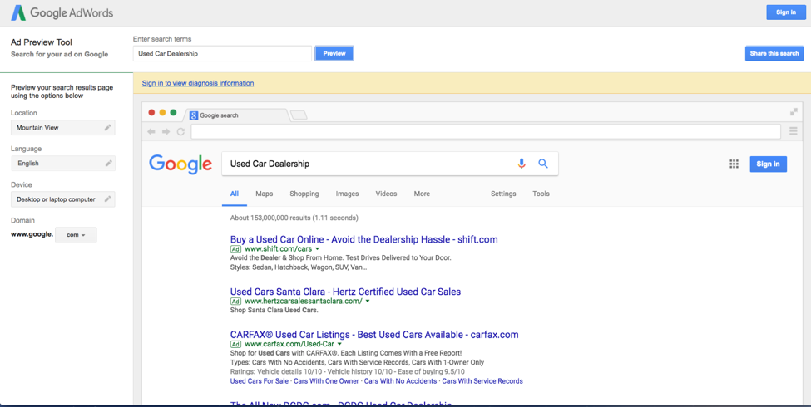Click the Google AdWords logo

pyautogui.click(x=62, y=13)
